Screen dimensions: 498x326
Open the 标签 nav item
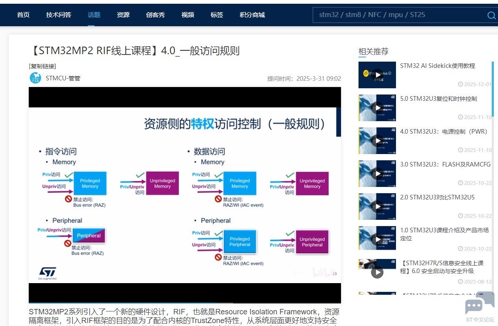[x=217, y=15]
